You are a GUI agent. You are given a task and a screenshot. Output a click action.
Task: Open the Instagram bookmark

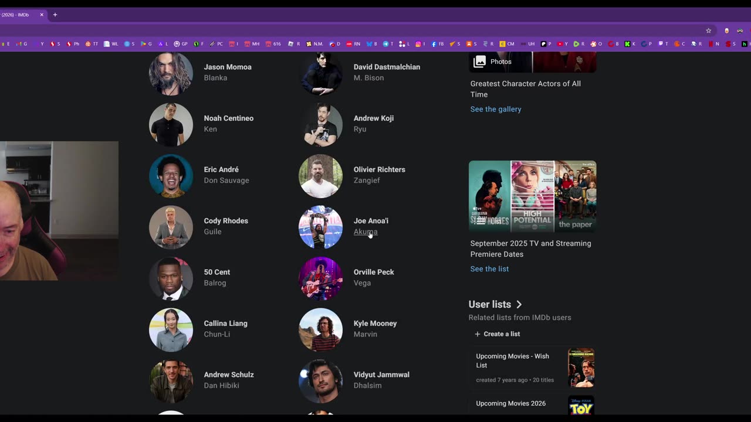[420, 44]
